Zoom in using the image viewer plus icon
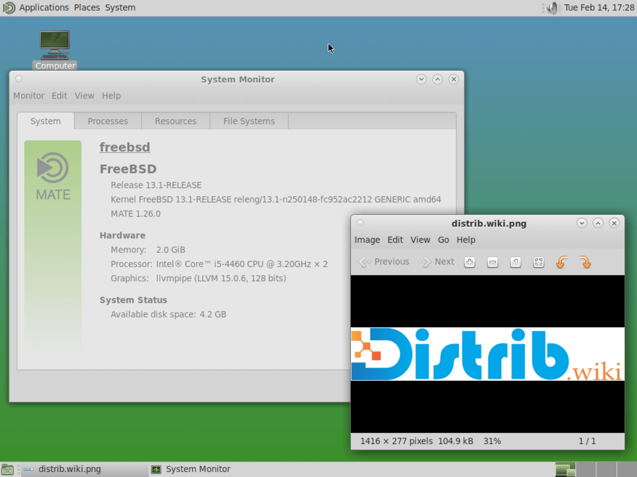637x477 pixels. pyautogui.click(x=469, y=262)
